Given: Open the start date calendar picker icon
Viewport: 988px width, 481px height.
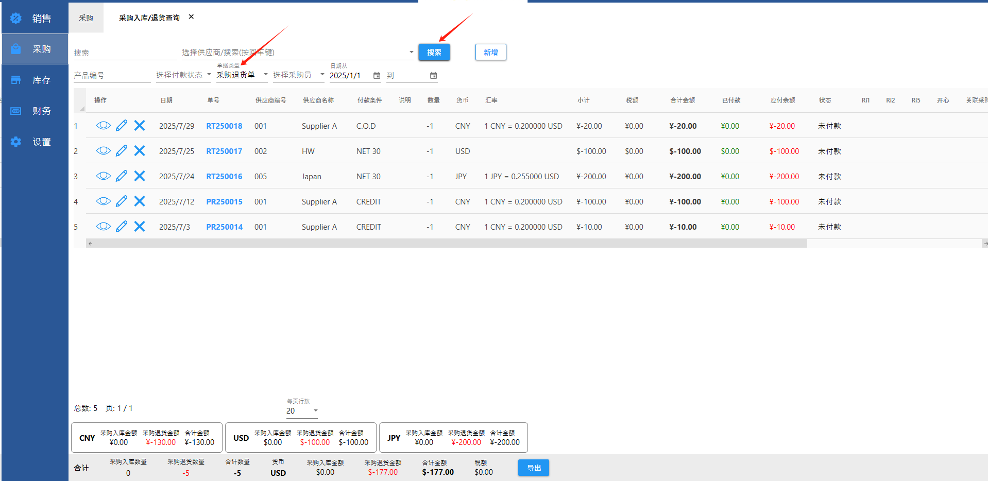Looking at the screenshot, I should tap(377, 76).
